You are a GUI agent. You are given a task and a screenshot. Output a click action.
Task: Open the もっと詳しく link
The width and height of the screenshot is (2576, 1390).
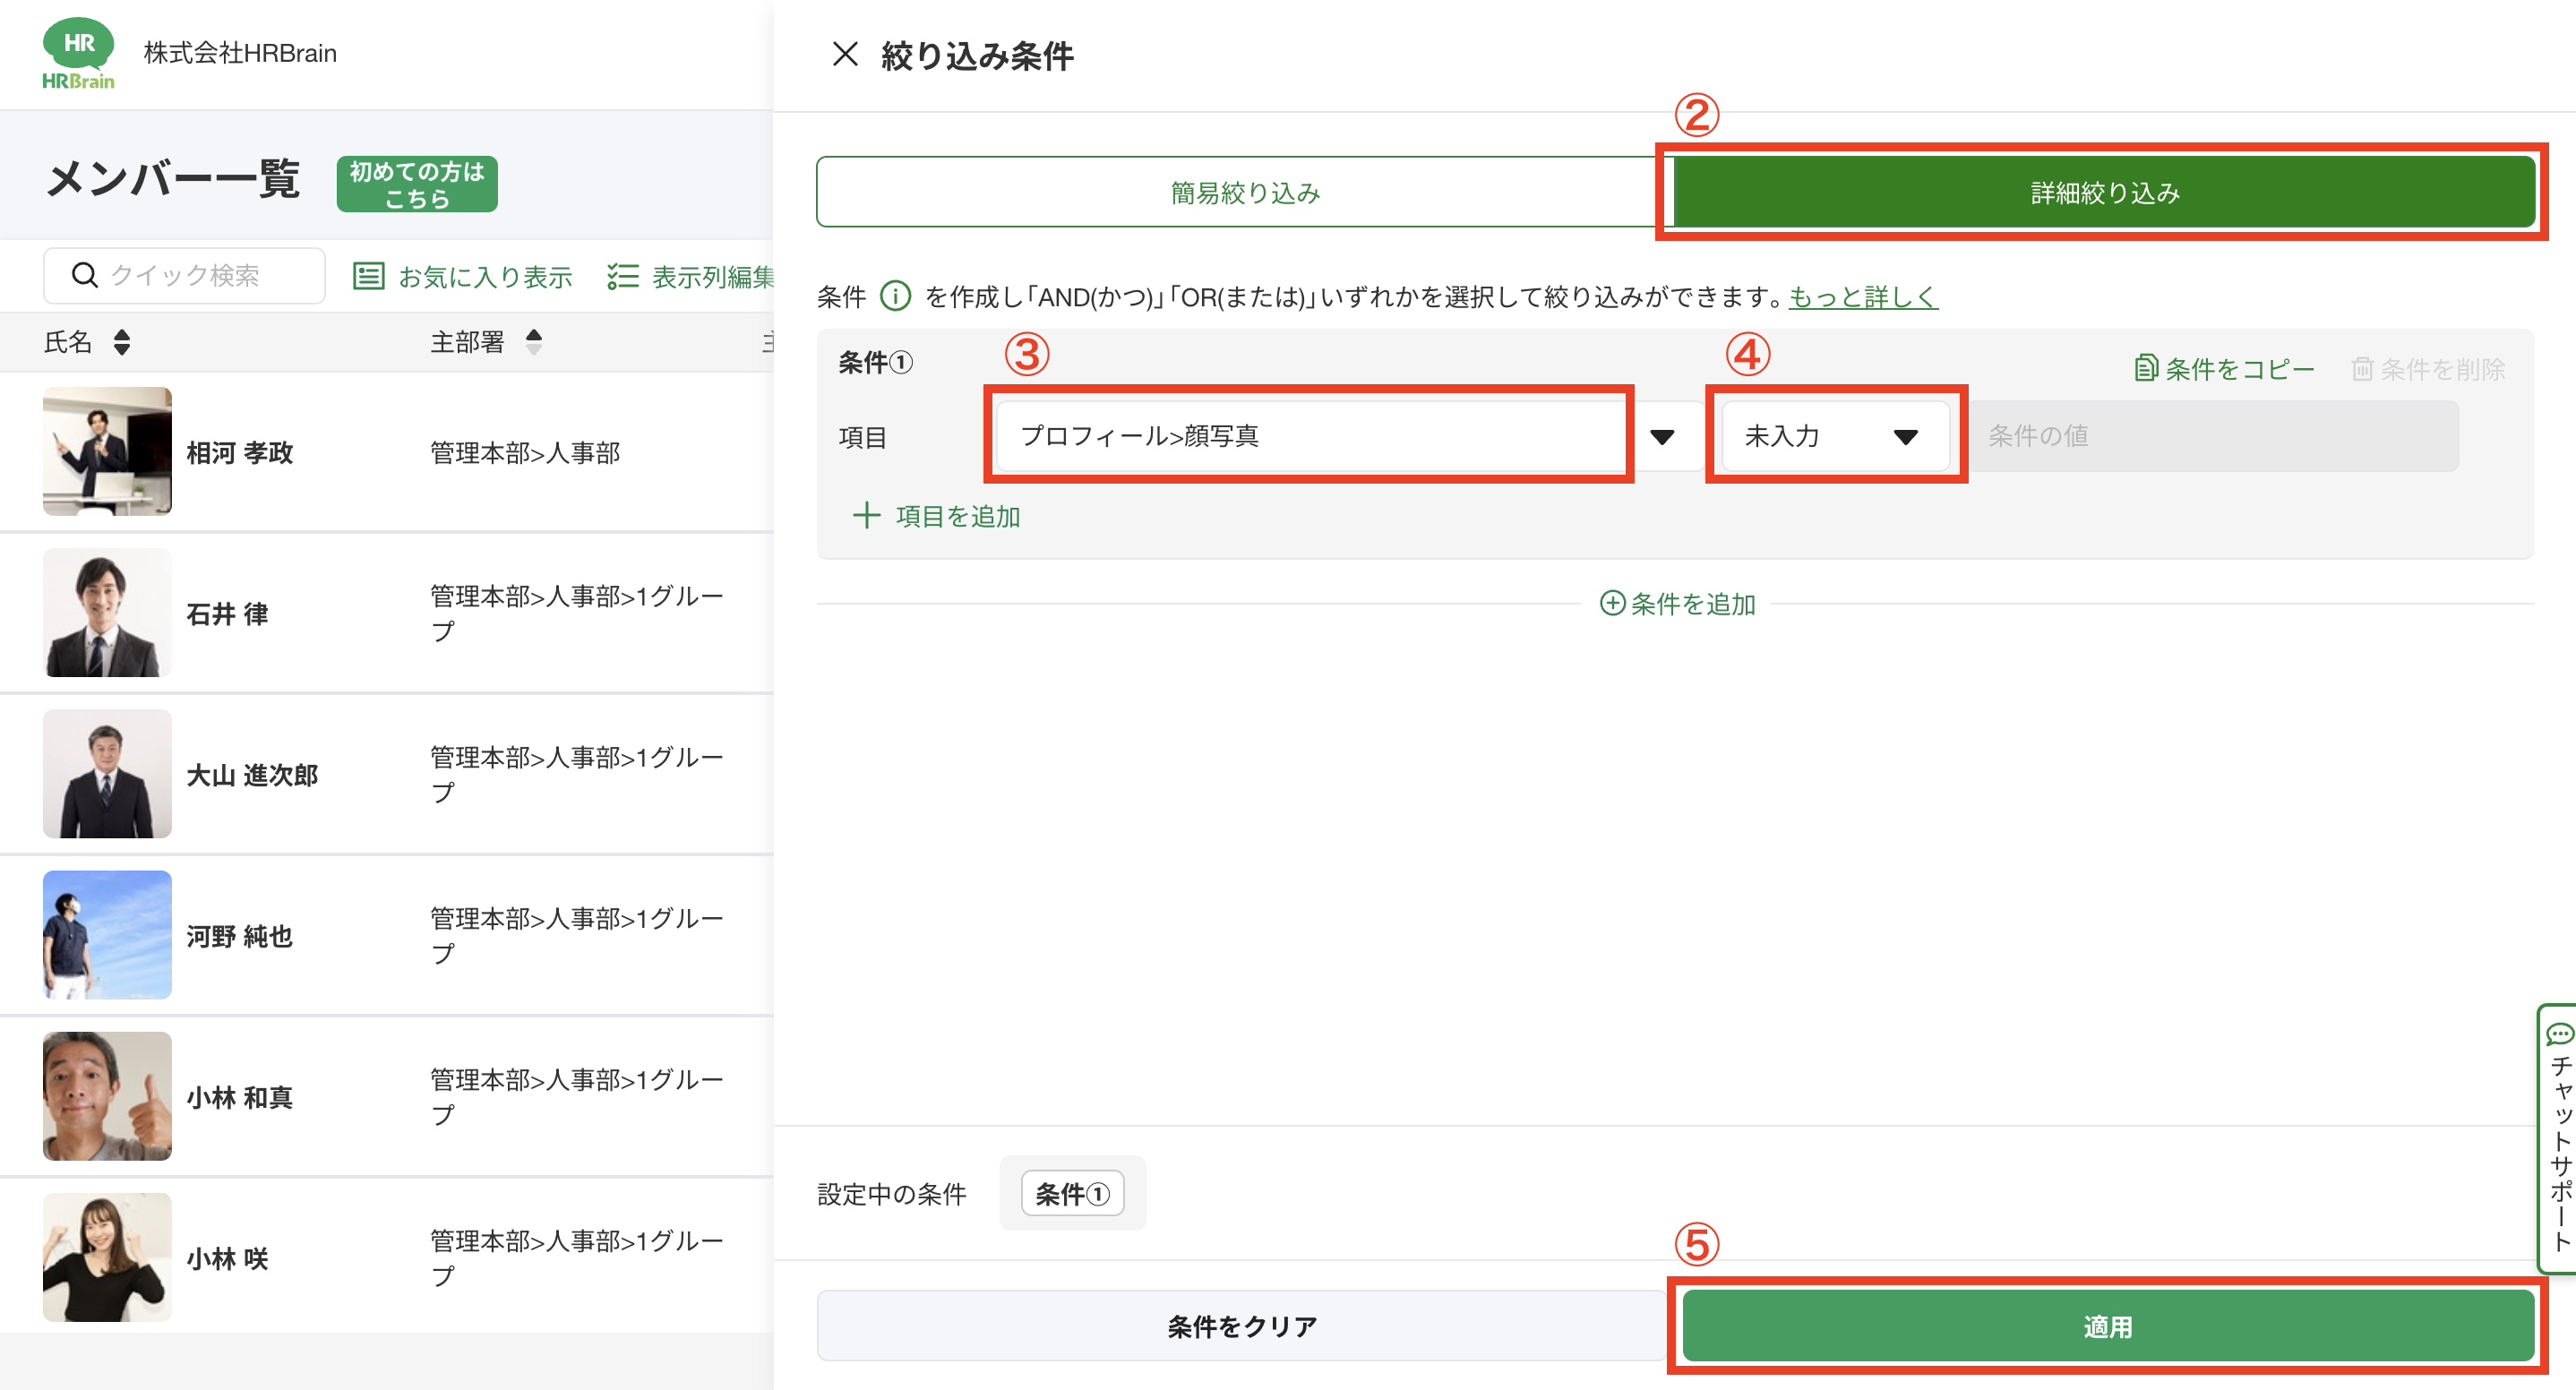1862,296
